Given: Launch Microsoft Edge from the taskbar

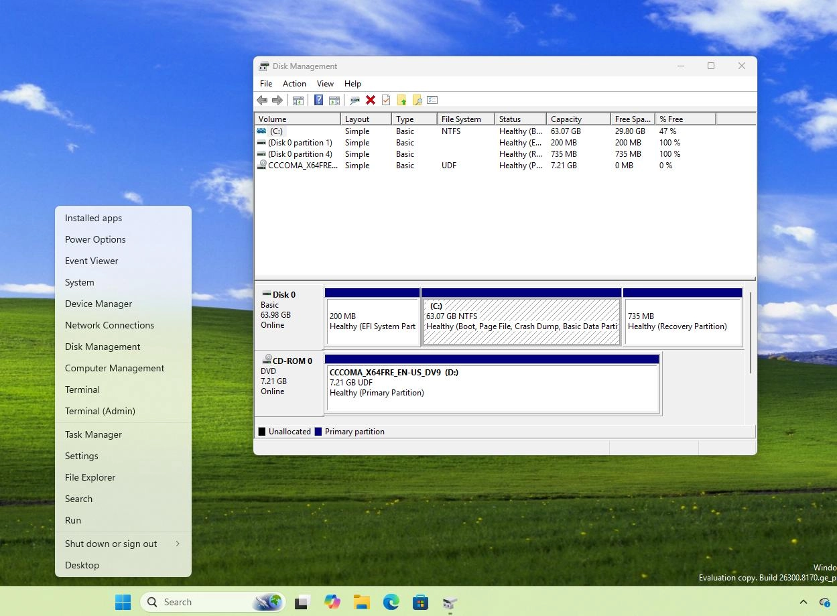Looking at the screenshot, I should pos(391,602).
